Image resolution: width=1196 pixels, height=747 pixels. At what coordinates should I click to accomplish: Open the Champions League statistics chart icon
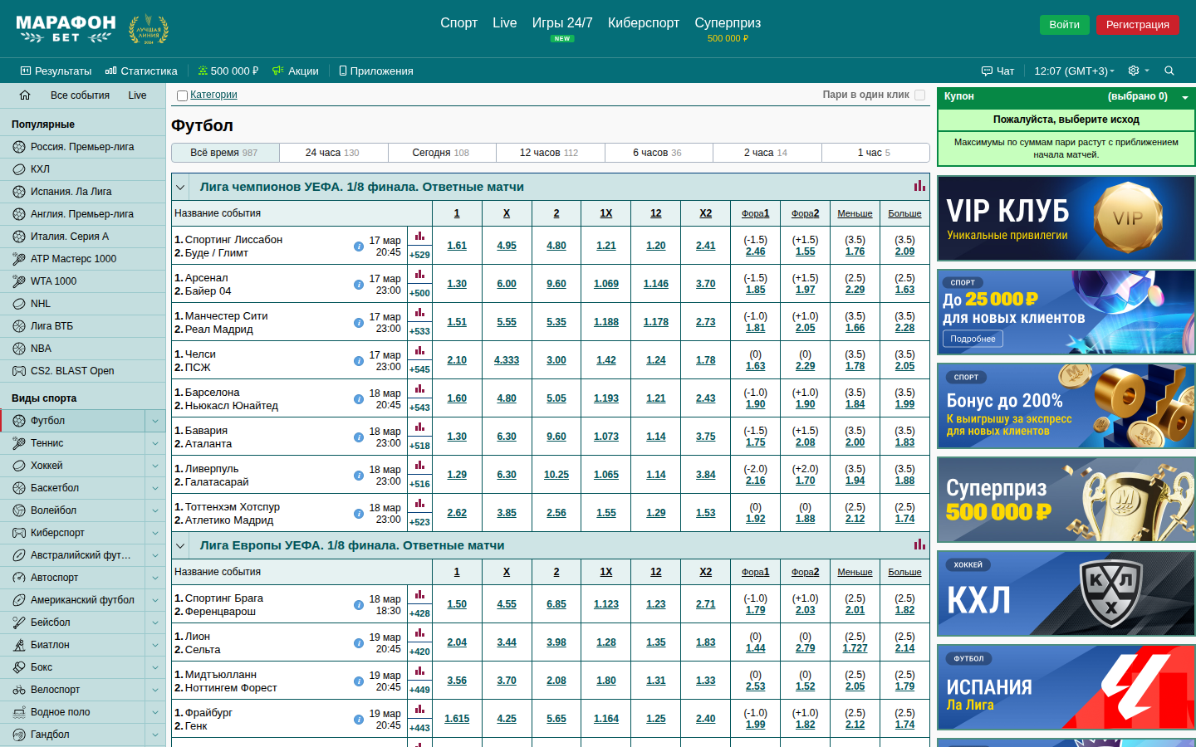(919, 187)
